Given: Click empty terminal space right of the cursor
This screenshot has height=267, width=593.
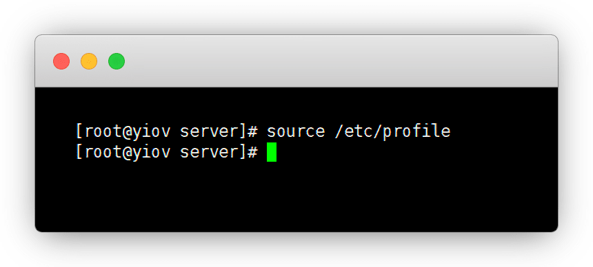Looking at the screenshot, I should point(416,152).
